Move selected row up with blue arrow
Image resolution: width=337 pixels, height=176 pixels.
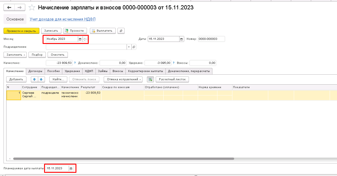tap(34, 79)
